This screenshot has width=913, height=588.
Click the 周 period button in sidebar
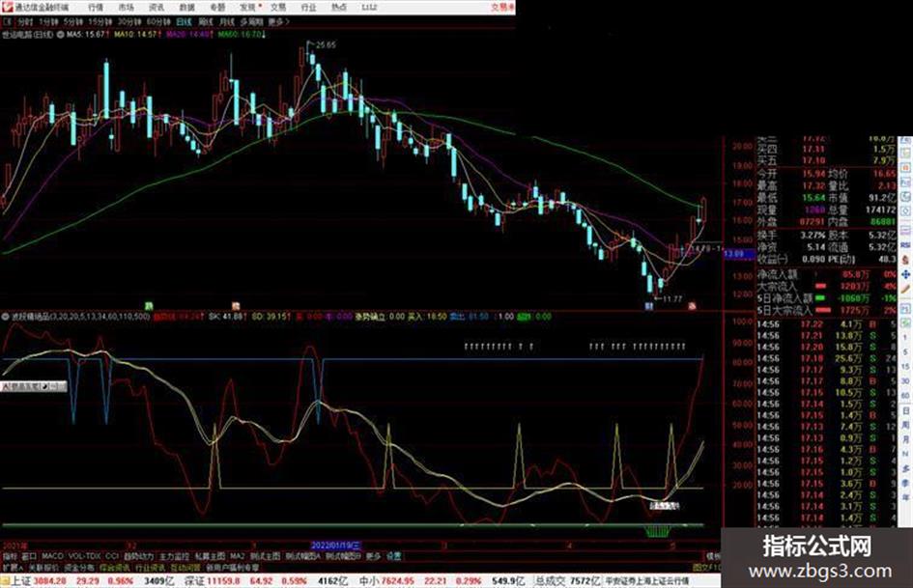point(905,425)
